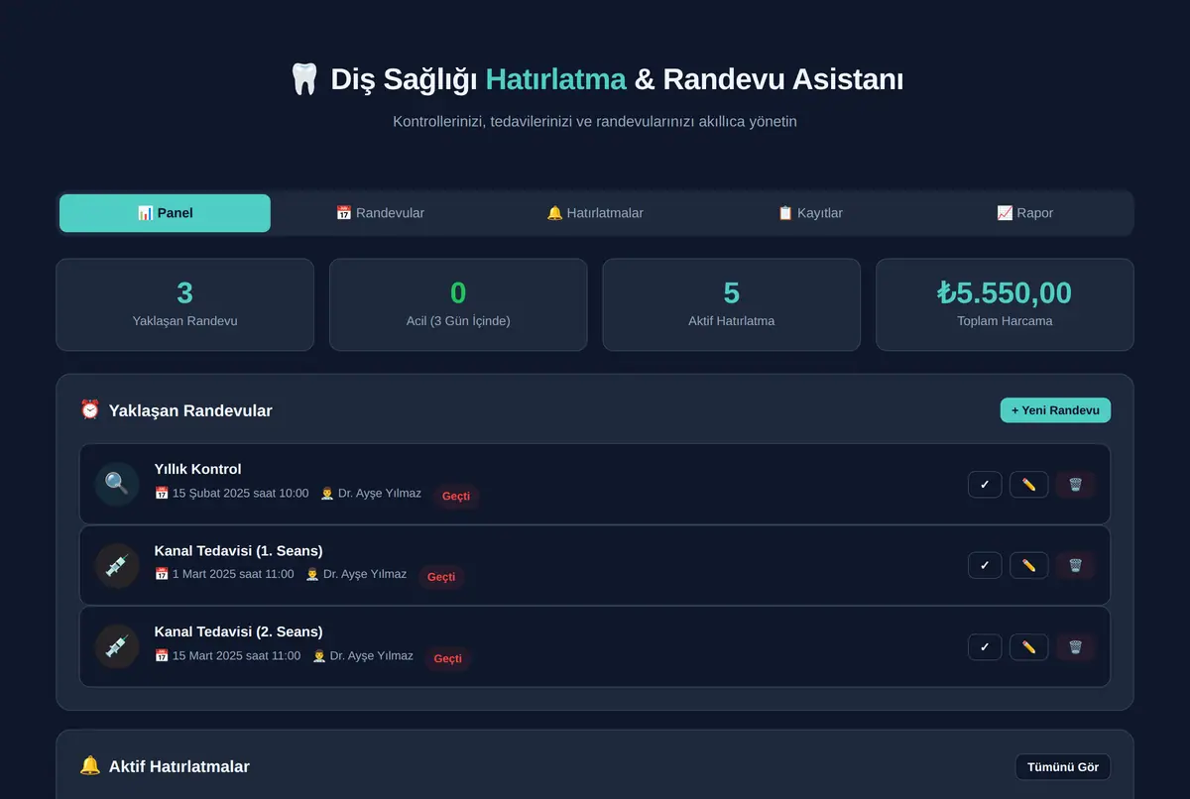Open the Panel tab
The height and width of the screenshot is (799, 1190).
pyautogui.click(x=165, y=213)
